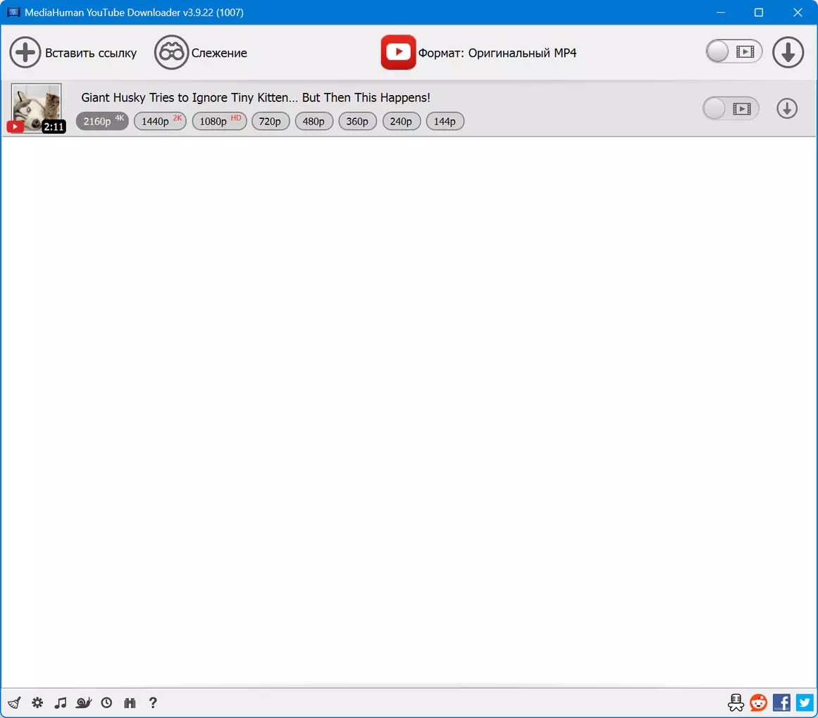Open the Reddit icon in bottom corner
The width and height of the screenshot is (818, 718).
coord(759,703)
